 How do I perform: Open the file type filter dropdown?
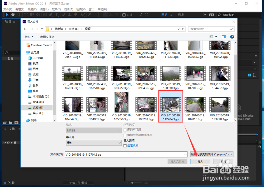[211, 154]
